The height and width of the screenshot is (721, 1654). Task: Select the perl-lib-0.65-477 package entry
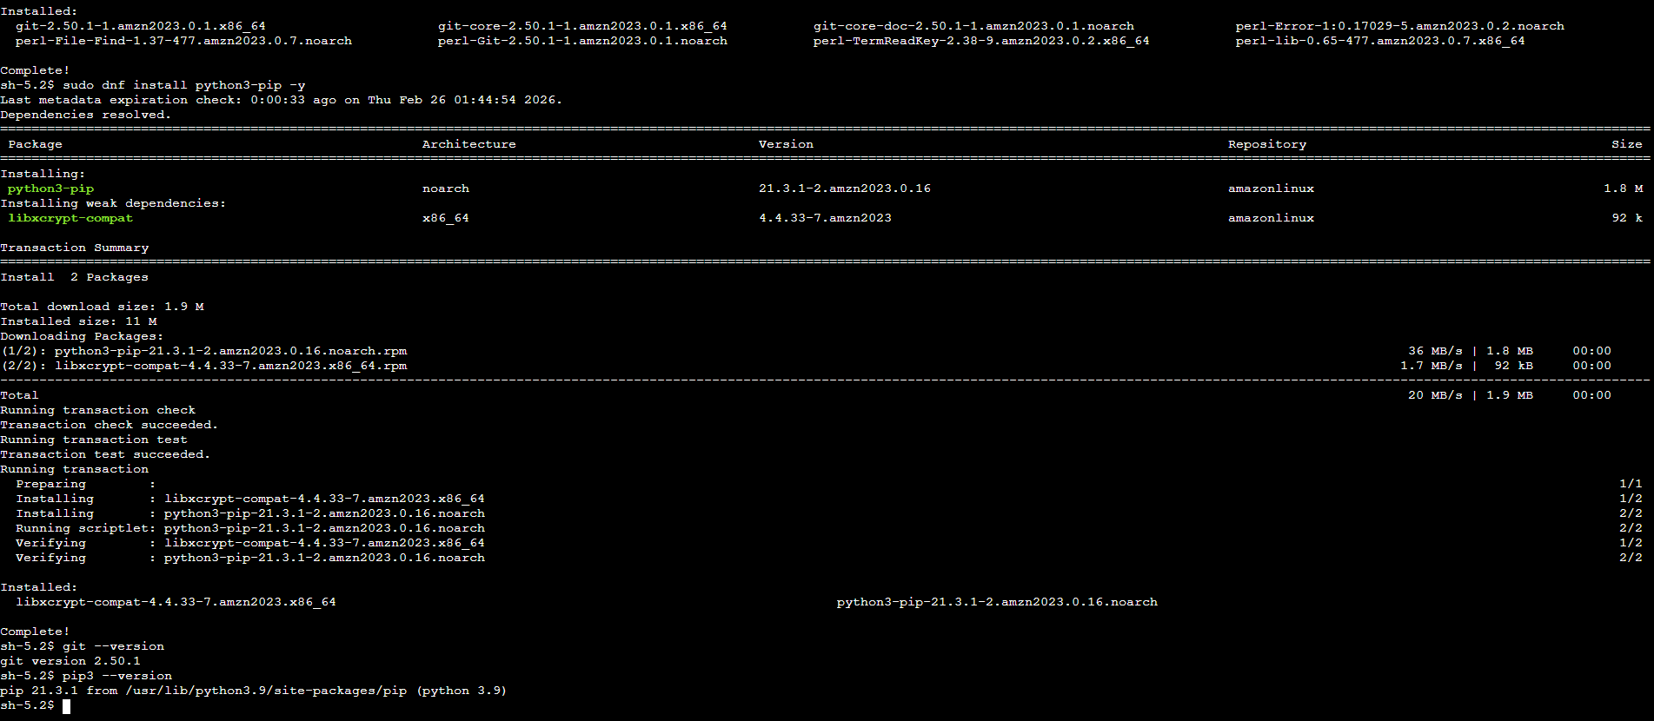tap(1380, 41)
